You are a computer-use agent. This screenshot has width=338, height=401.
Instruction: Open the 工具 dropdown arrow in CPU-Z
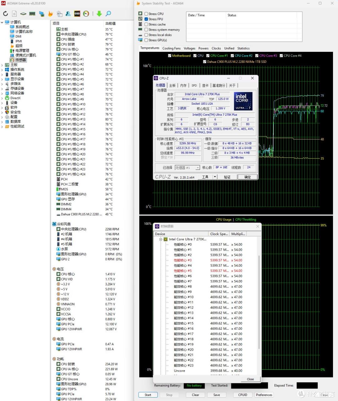[215, 177]
